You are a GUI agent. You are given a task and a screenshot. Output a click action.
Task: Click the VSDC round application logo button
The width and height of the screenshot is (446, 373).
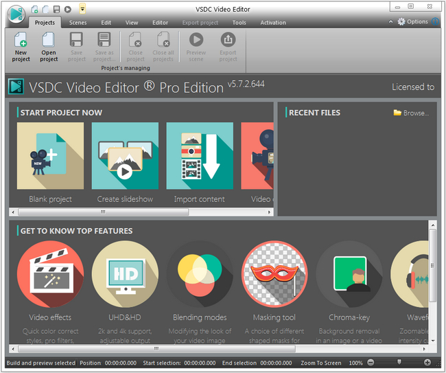pos(16,14)
